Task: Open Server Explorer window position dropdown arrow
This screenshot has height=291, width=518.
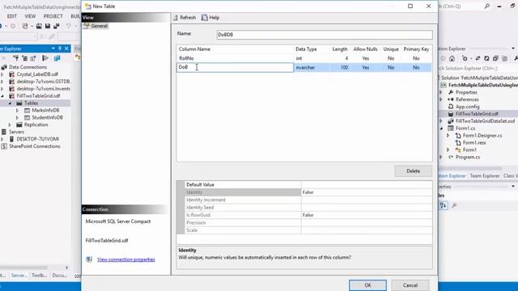Action: [53, 48]
